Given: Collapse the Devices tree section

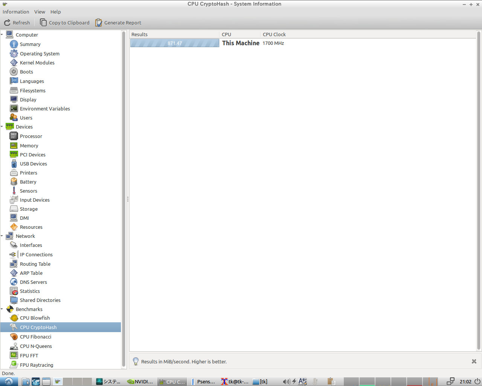Looking at the screenshot, I should [2, 127].
